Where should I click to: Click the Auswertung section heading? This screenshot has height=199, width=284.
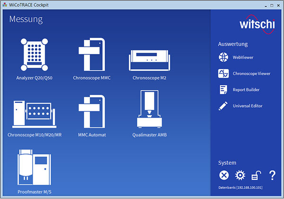click(x=233, y=44)
